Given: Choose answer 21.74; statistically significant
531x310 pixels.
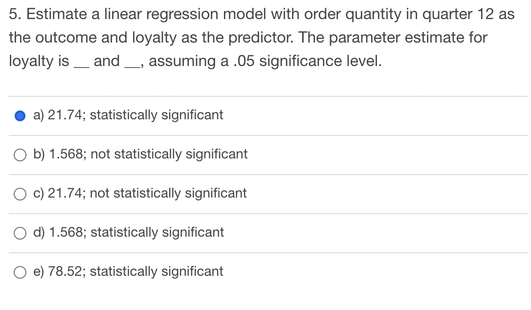Looking at the screenshot, I should point(127,115).
